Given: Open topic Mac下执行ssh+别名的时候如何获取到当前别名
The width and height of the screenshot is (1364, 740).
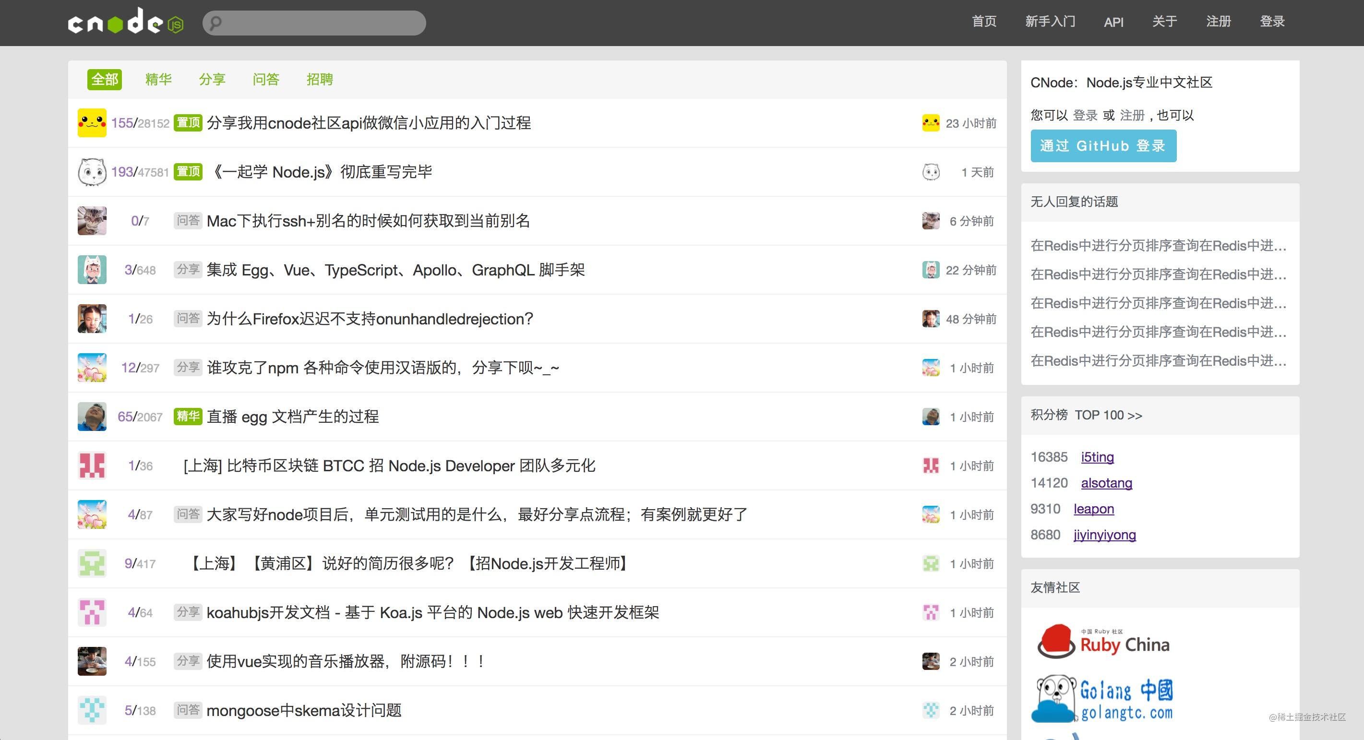Looking at the screenshot, I should [x=368, y=221].
